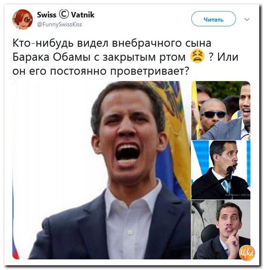
Task: Select the weary face emoji in the tweet
Action: click(x=197, y=57)
